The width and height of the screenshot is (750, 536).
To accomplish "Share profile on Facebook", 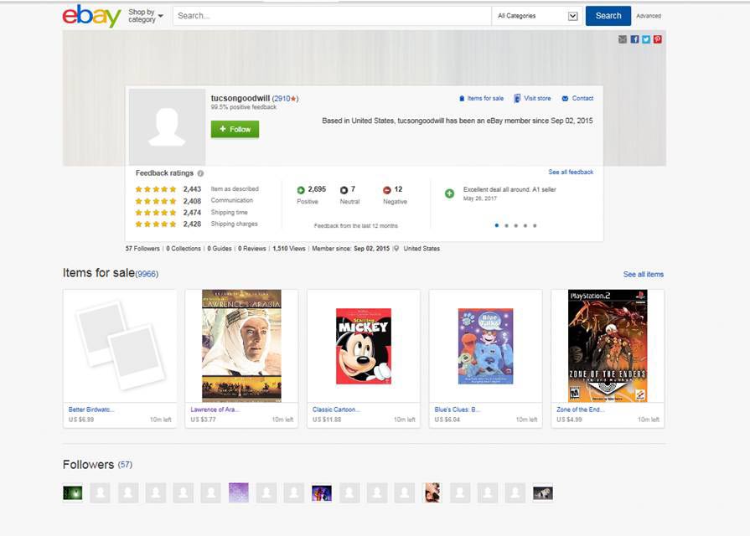I will point(634,39).
